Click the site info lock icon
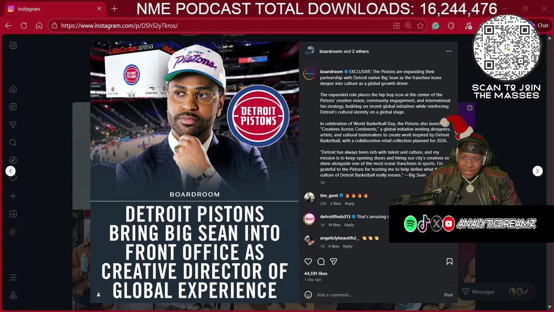554x312 pixels. tap(54, 26)
